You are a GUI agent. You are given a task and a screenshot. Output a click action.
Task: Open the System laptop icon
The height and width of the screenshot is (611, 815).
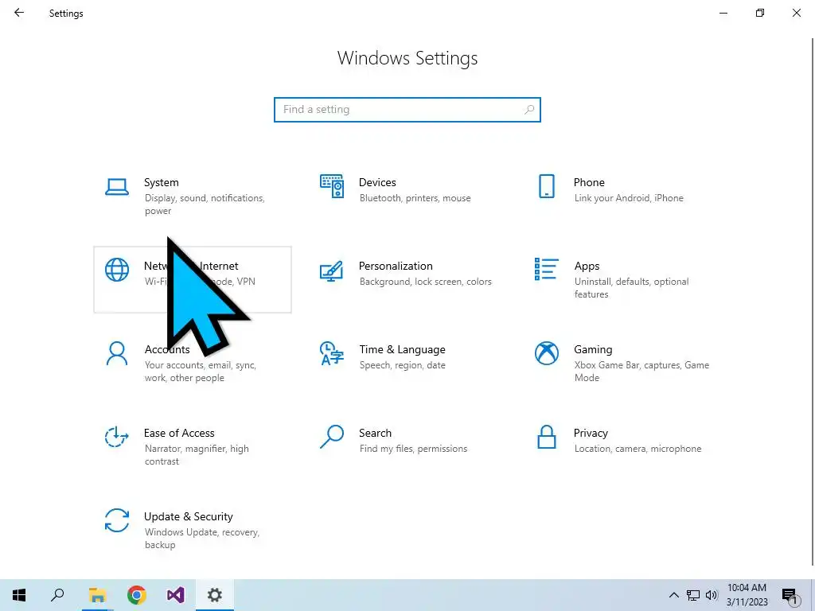pyautogui.click(x=117, y=186)
